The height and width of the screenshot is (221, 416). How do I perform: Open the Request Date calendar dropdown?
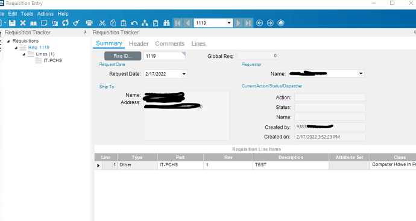pos(184,74)
